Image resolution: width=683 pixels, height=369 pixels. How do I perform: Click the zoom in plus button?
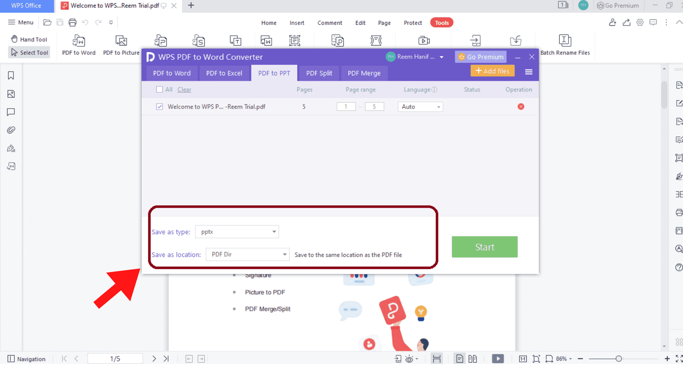coord(667,359)
